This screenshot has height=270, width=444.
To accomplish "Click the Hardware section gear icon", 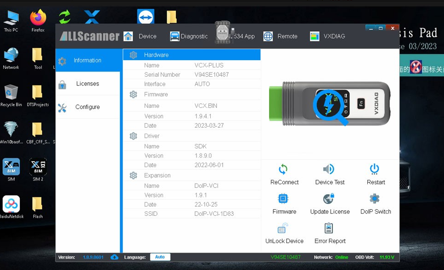I will tap(133, 55).
